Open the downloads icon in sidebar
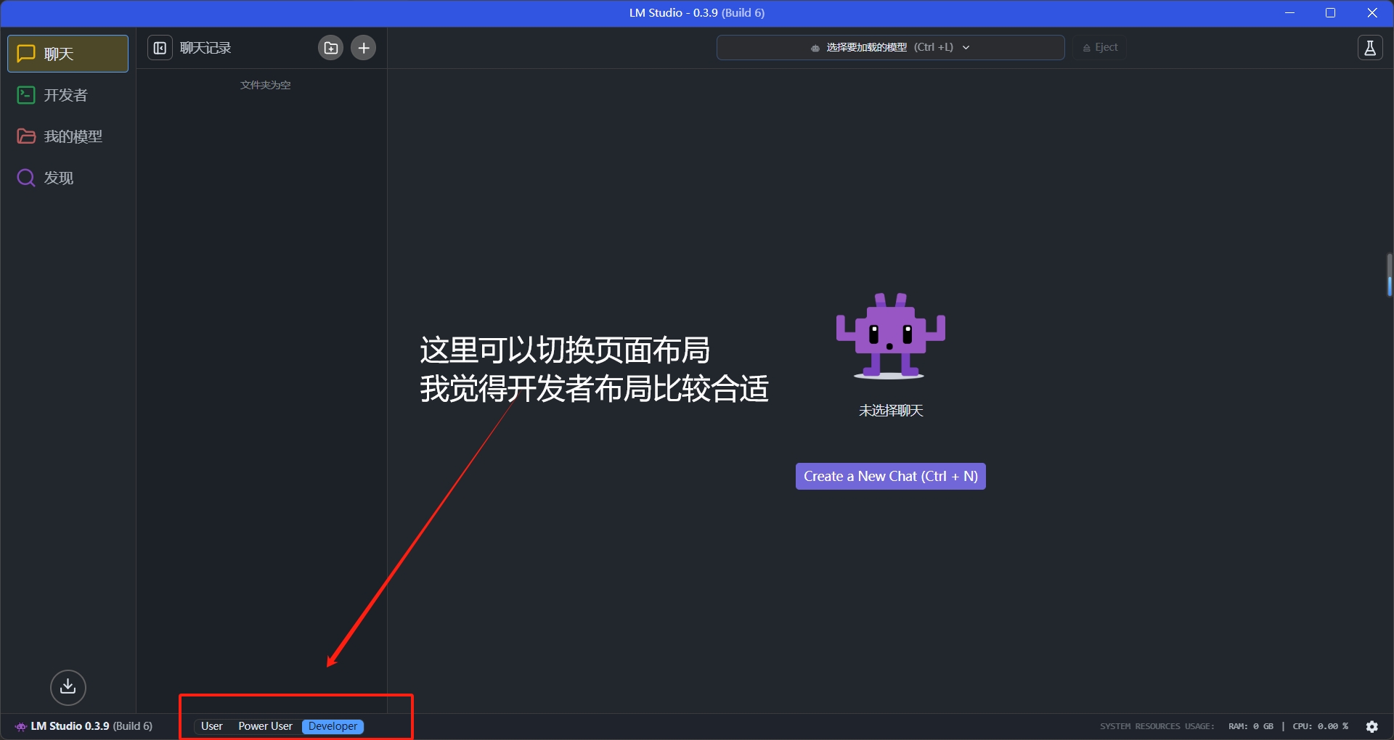This screenshot has height=740, width=1394. coord(68,687)
